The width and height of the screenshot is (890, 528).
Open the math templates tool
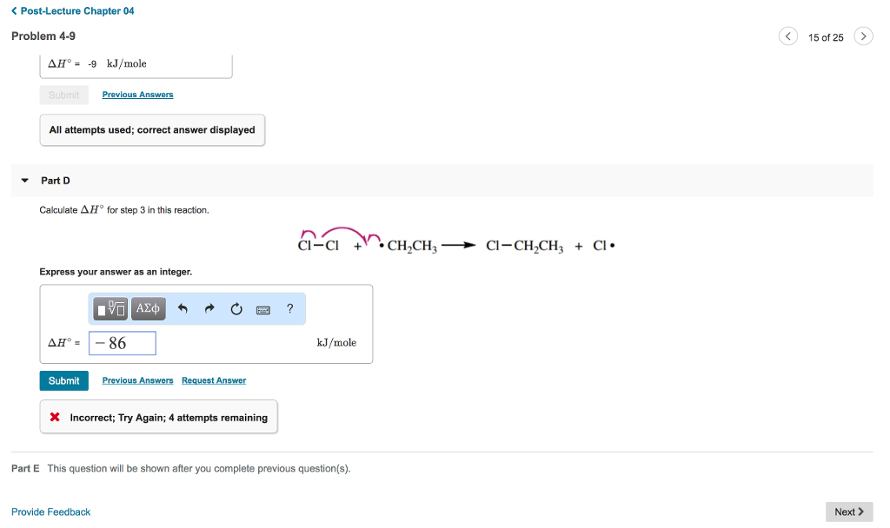click(x=112, y=308)
